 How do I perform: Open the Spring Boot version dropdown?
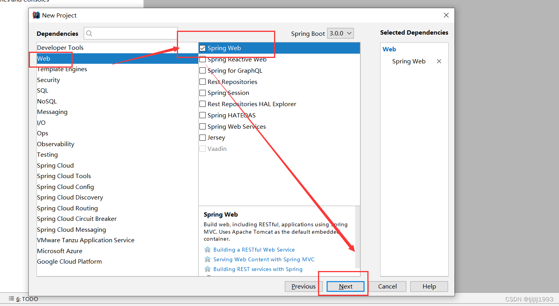click(x=340, y=33)
